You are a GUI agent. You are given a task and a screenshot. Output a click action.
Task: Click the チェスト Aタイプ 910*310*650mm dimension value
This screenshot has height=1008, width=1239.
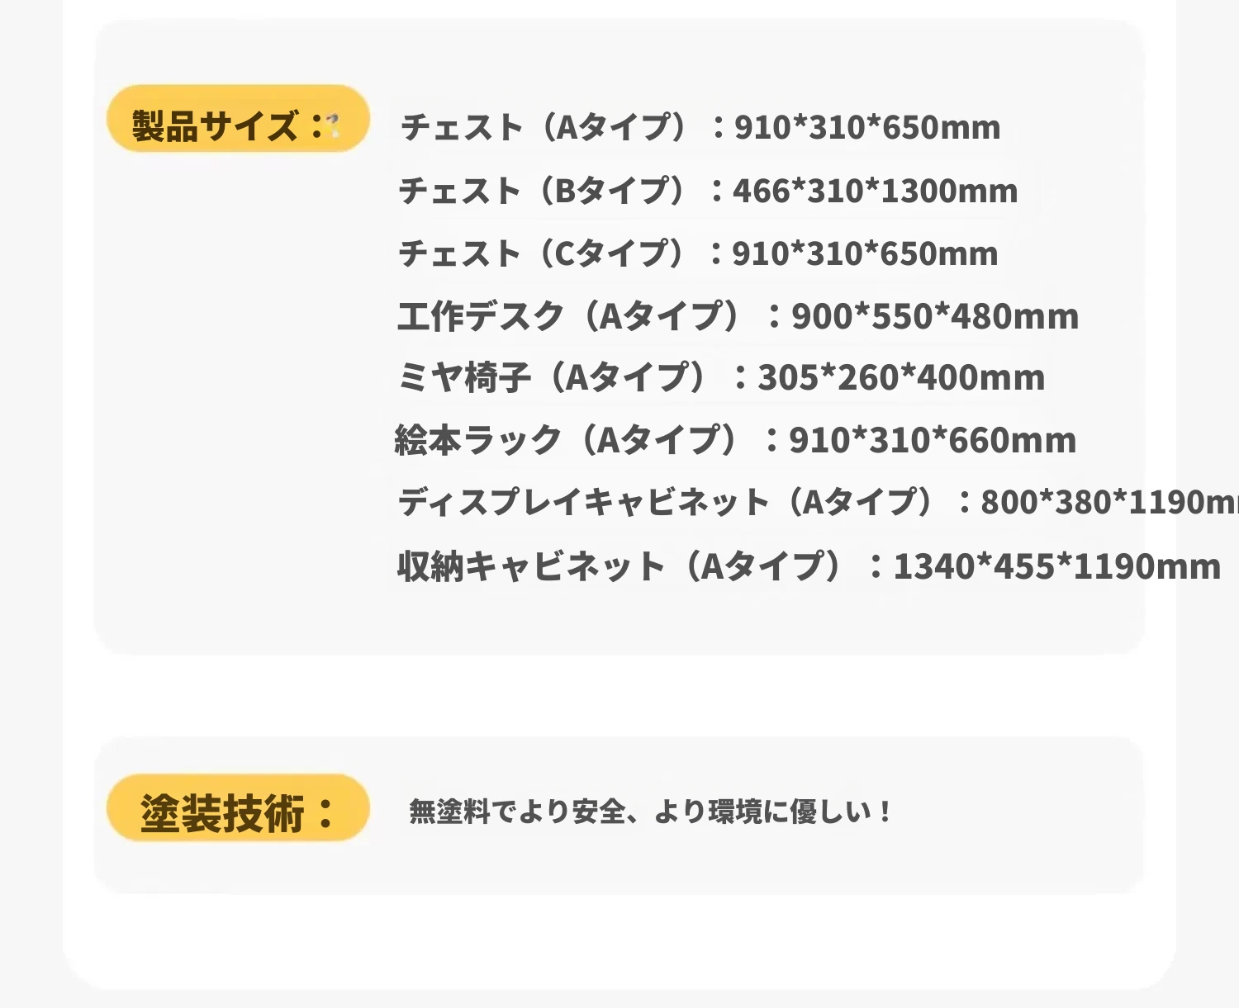click(x=867, y=128)
